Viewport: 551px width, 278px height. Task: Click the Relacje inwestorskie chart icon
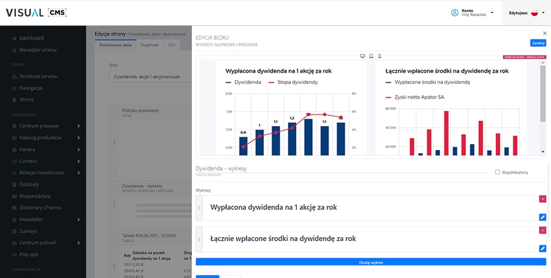click(x=14, y=173)
